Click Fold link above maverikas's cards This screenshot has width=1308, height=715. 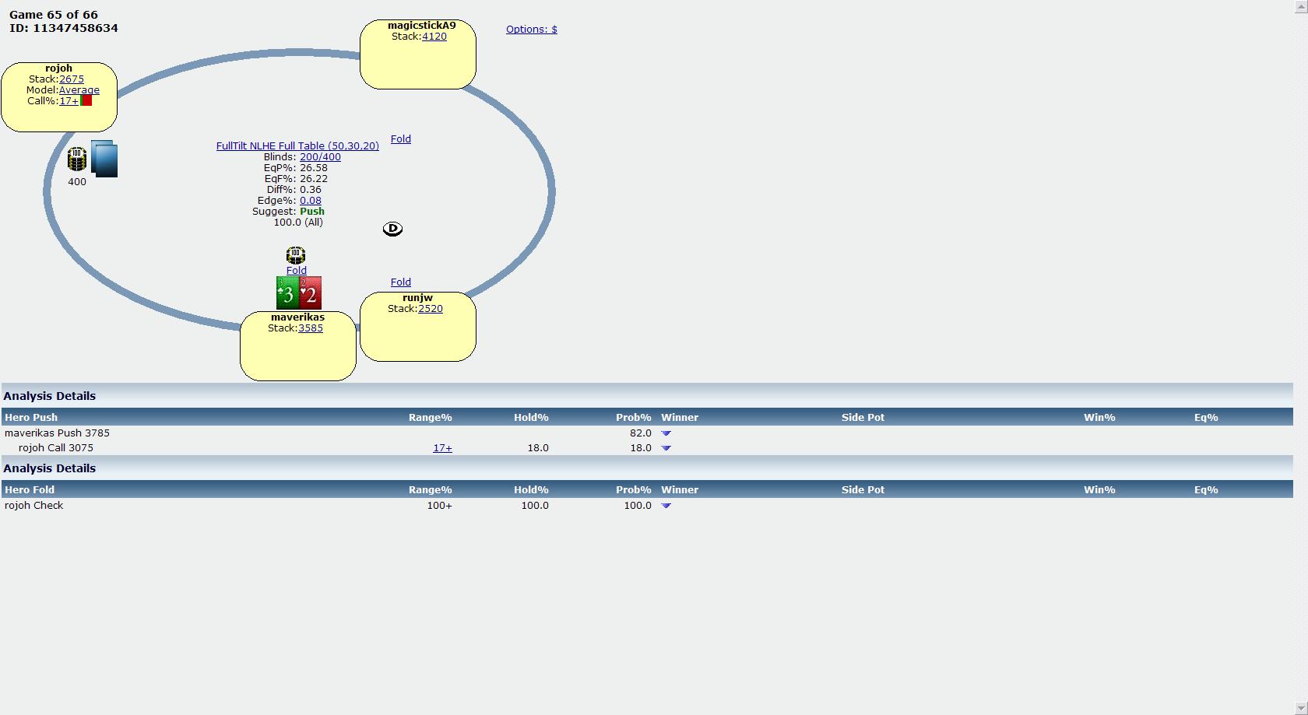point(297,271)
